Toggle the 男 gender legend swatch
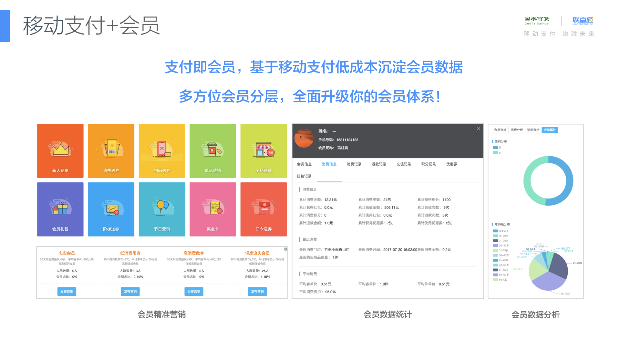620x348 pixels. 495,148
